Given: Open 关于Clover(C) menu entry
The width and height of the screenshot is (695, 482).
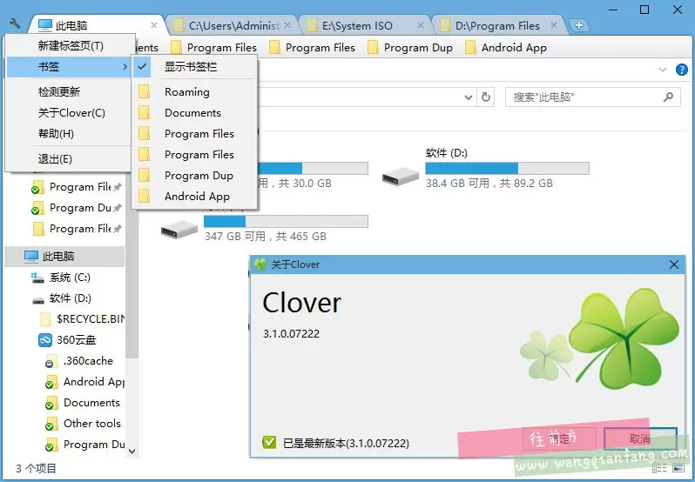Looking at the screenshot, I should [x=69, y=113].
